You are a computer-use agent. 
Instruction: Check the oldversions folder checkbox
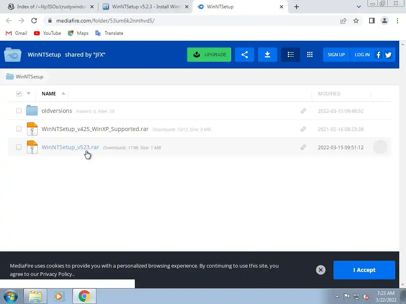tap(19, 111)
